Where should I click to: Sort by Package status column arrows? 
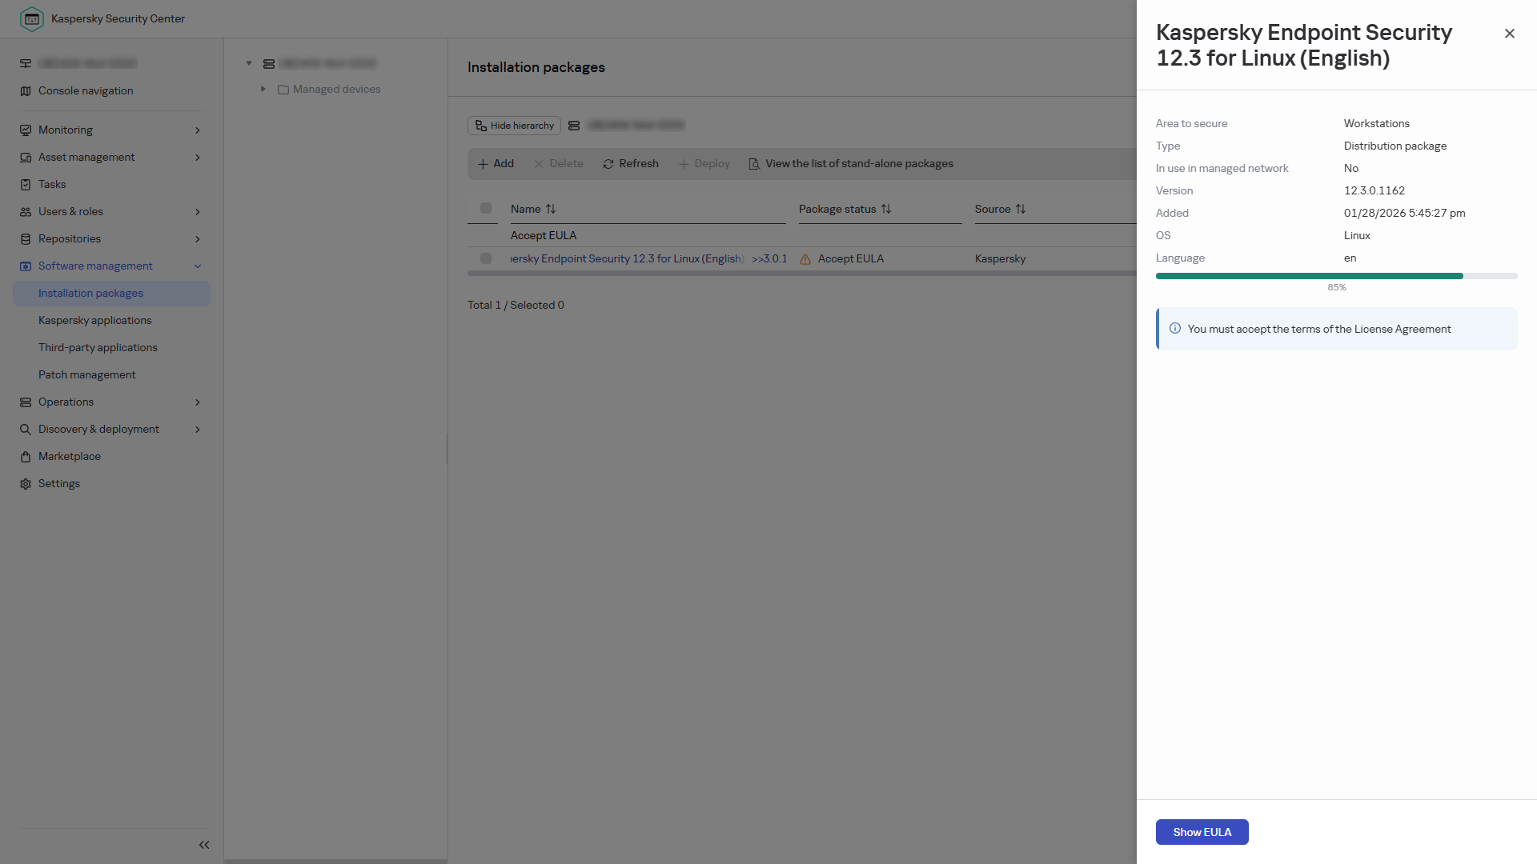pos(886,209)
